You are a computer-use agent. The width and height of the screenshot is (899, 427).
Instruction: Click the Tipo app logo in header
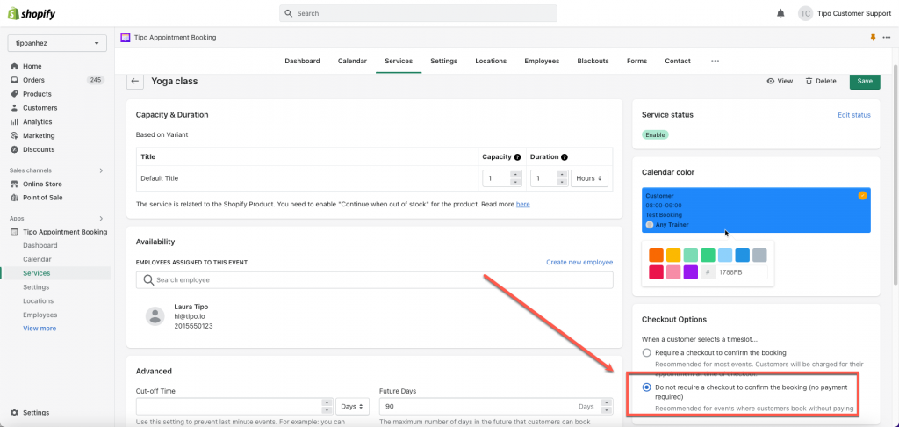125,37
